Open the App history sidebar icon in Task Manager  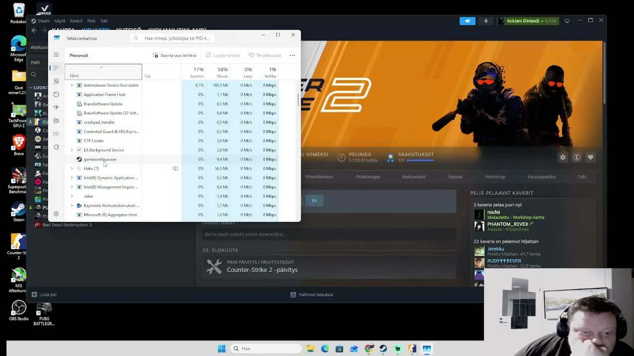[56, 94]
